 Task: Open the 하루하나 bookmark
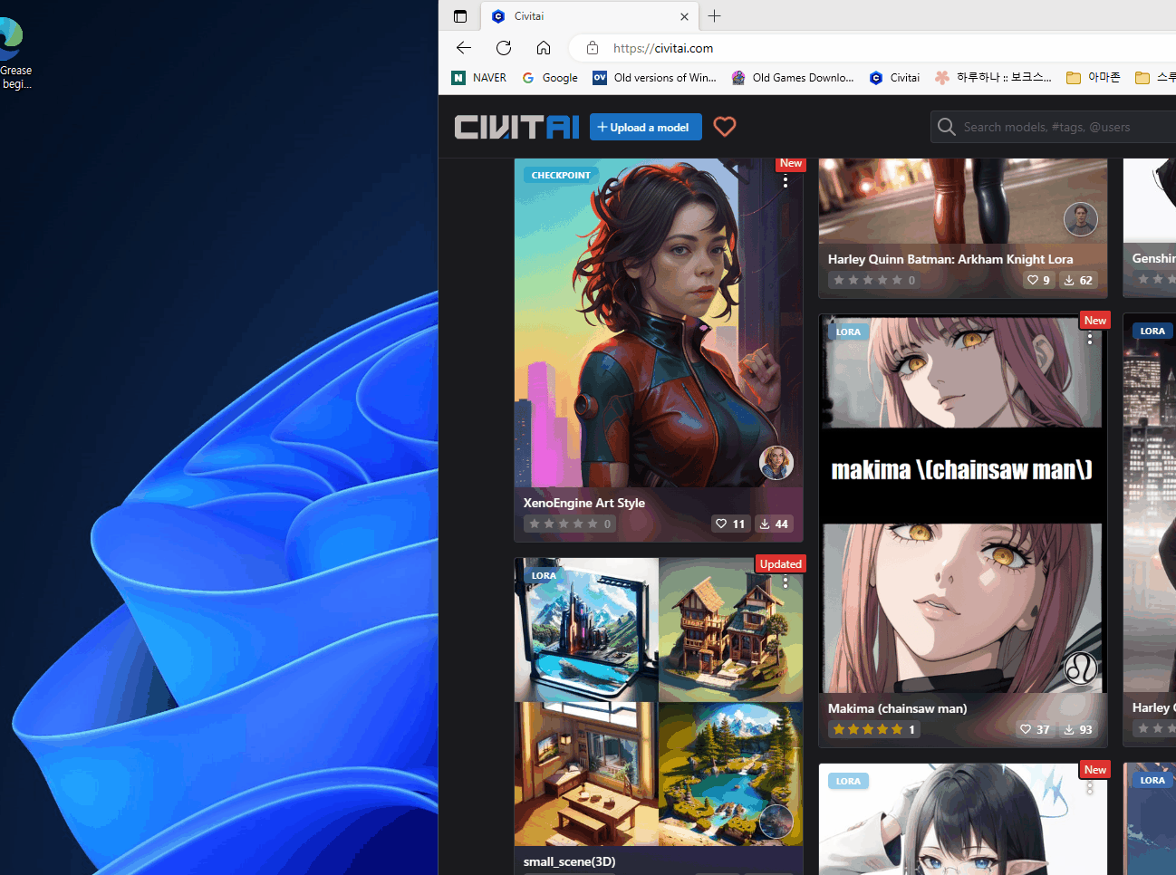(993, 78)
